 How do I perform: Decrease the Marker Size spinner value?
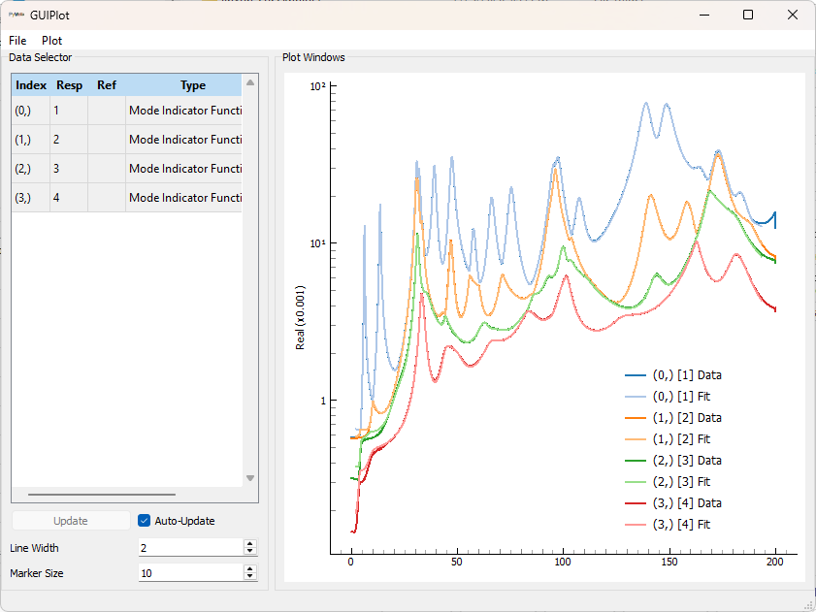click(249, 577)
